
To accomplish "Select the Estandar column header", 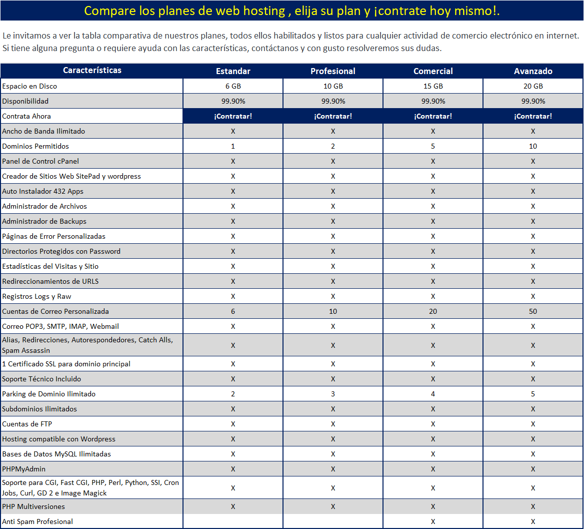I will coord(233,71).
